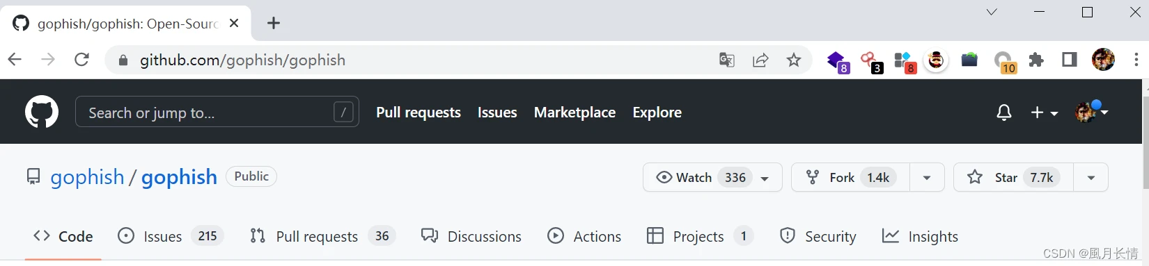Open the Insights tab
The width and height of the screenshot is (1149, 266).
tap(920, 236)
